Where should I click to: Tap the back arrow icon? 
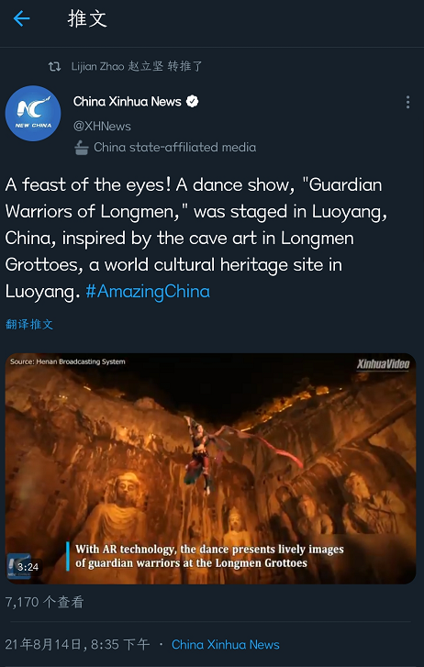(21, 18)
